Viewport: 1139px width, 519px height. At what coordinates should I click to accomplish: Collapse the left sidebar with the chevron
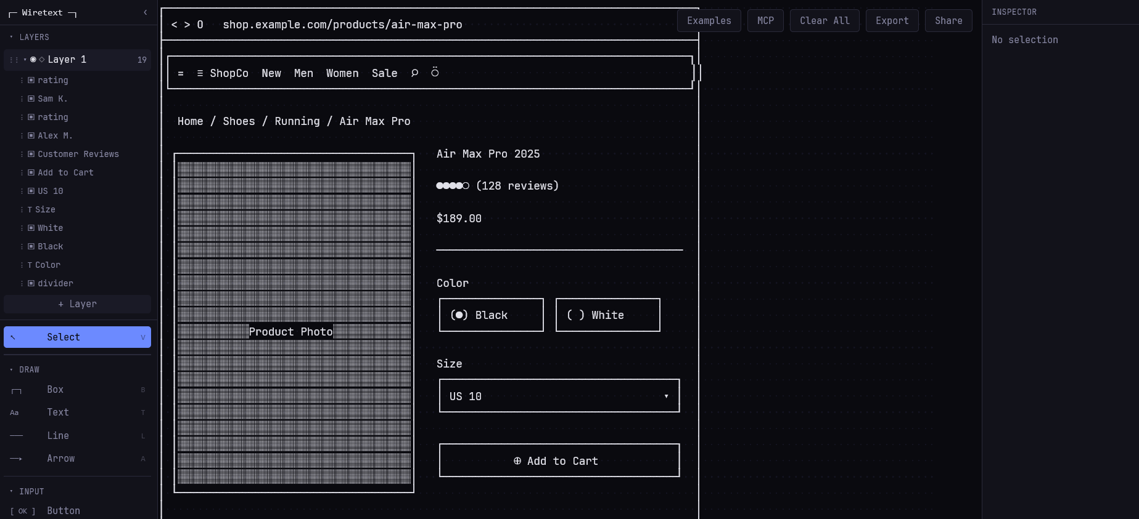pos(145,12)
